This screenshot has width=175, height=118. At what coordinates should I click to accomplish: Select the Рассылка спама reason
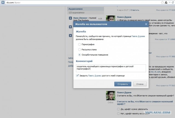79,50
